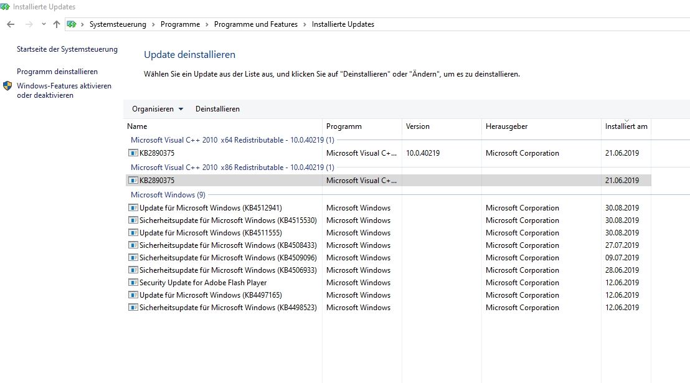Click icon of Security Update for Adobe Flash Player
The height and width of the screenshot is (383, 690).
(133, 283)
